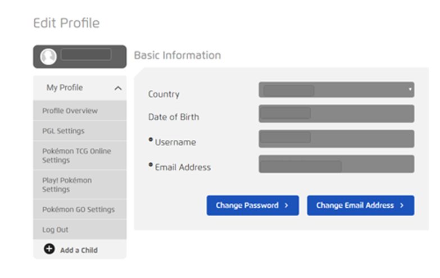Viewport: 440px width, 278px height.
Task: Open the Country dropdown
Action: point(336,89)
